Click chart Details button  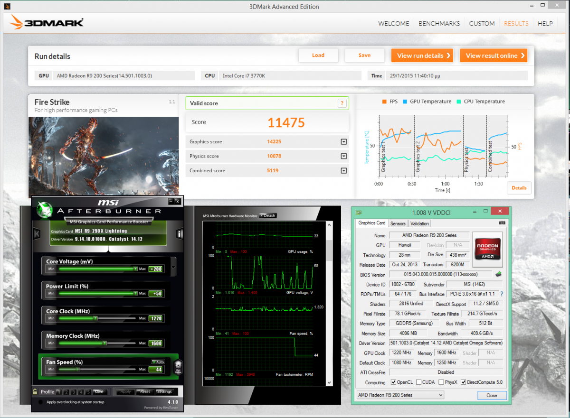pos(519,188)
